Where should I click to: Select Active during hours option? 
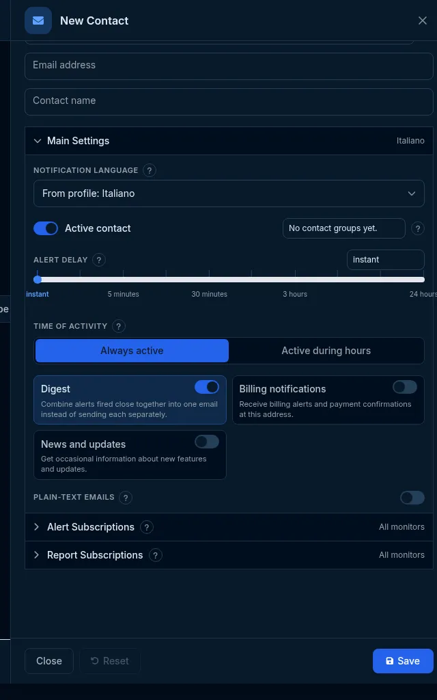point(326,351)
